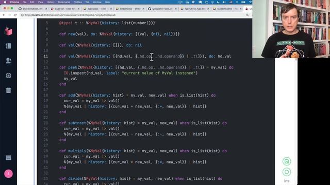Open the Help menu

coord(107,2)
